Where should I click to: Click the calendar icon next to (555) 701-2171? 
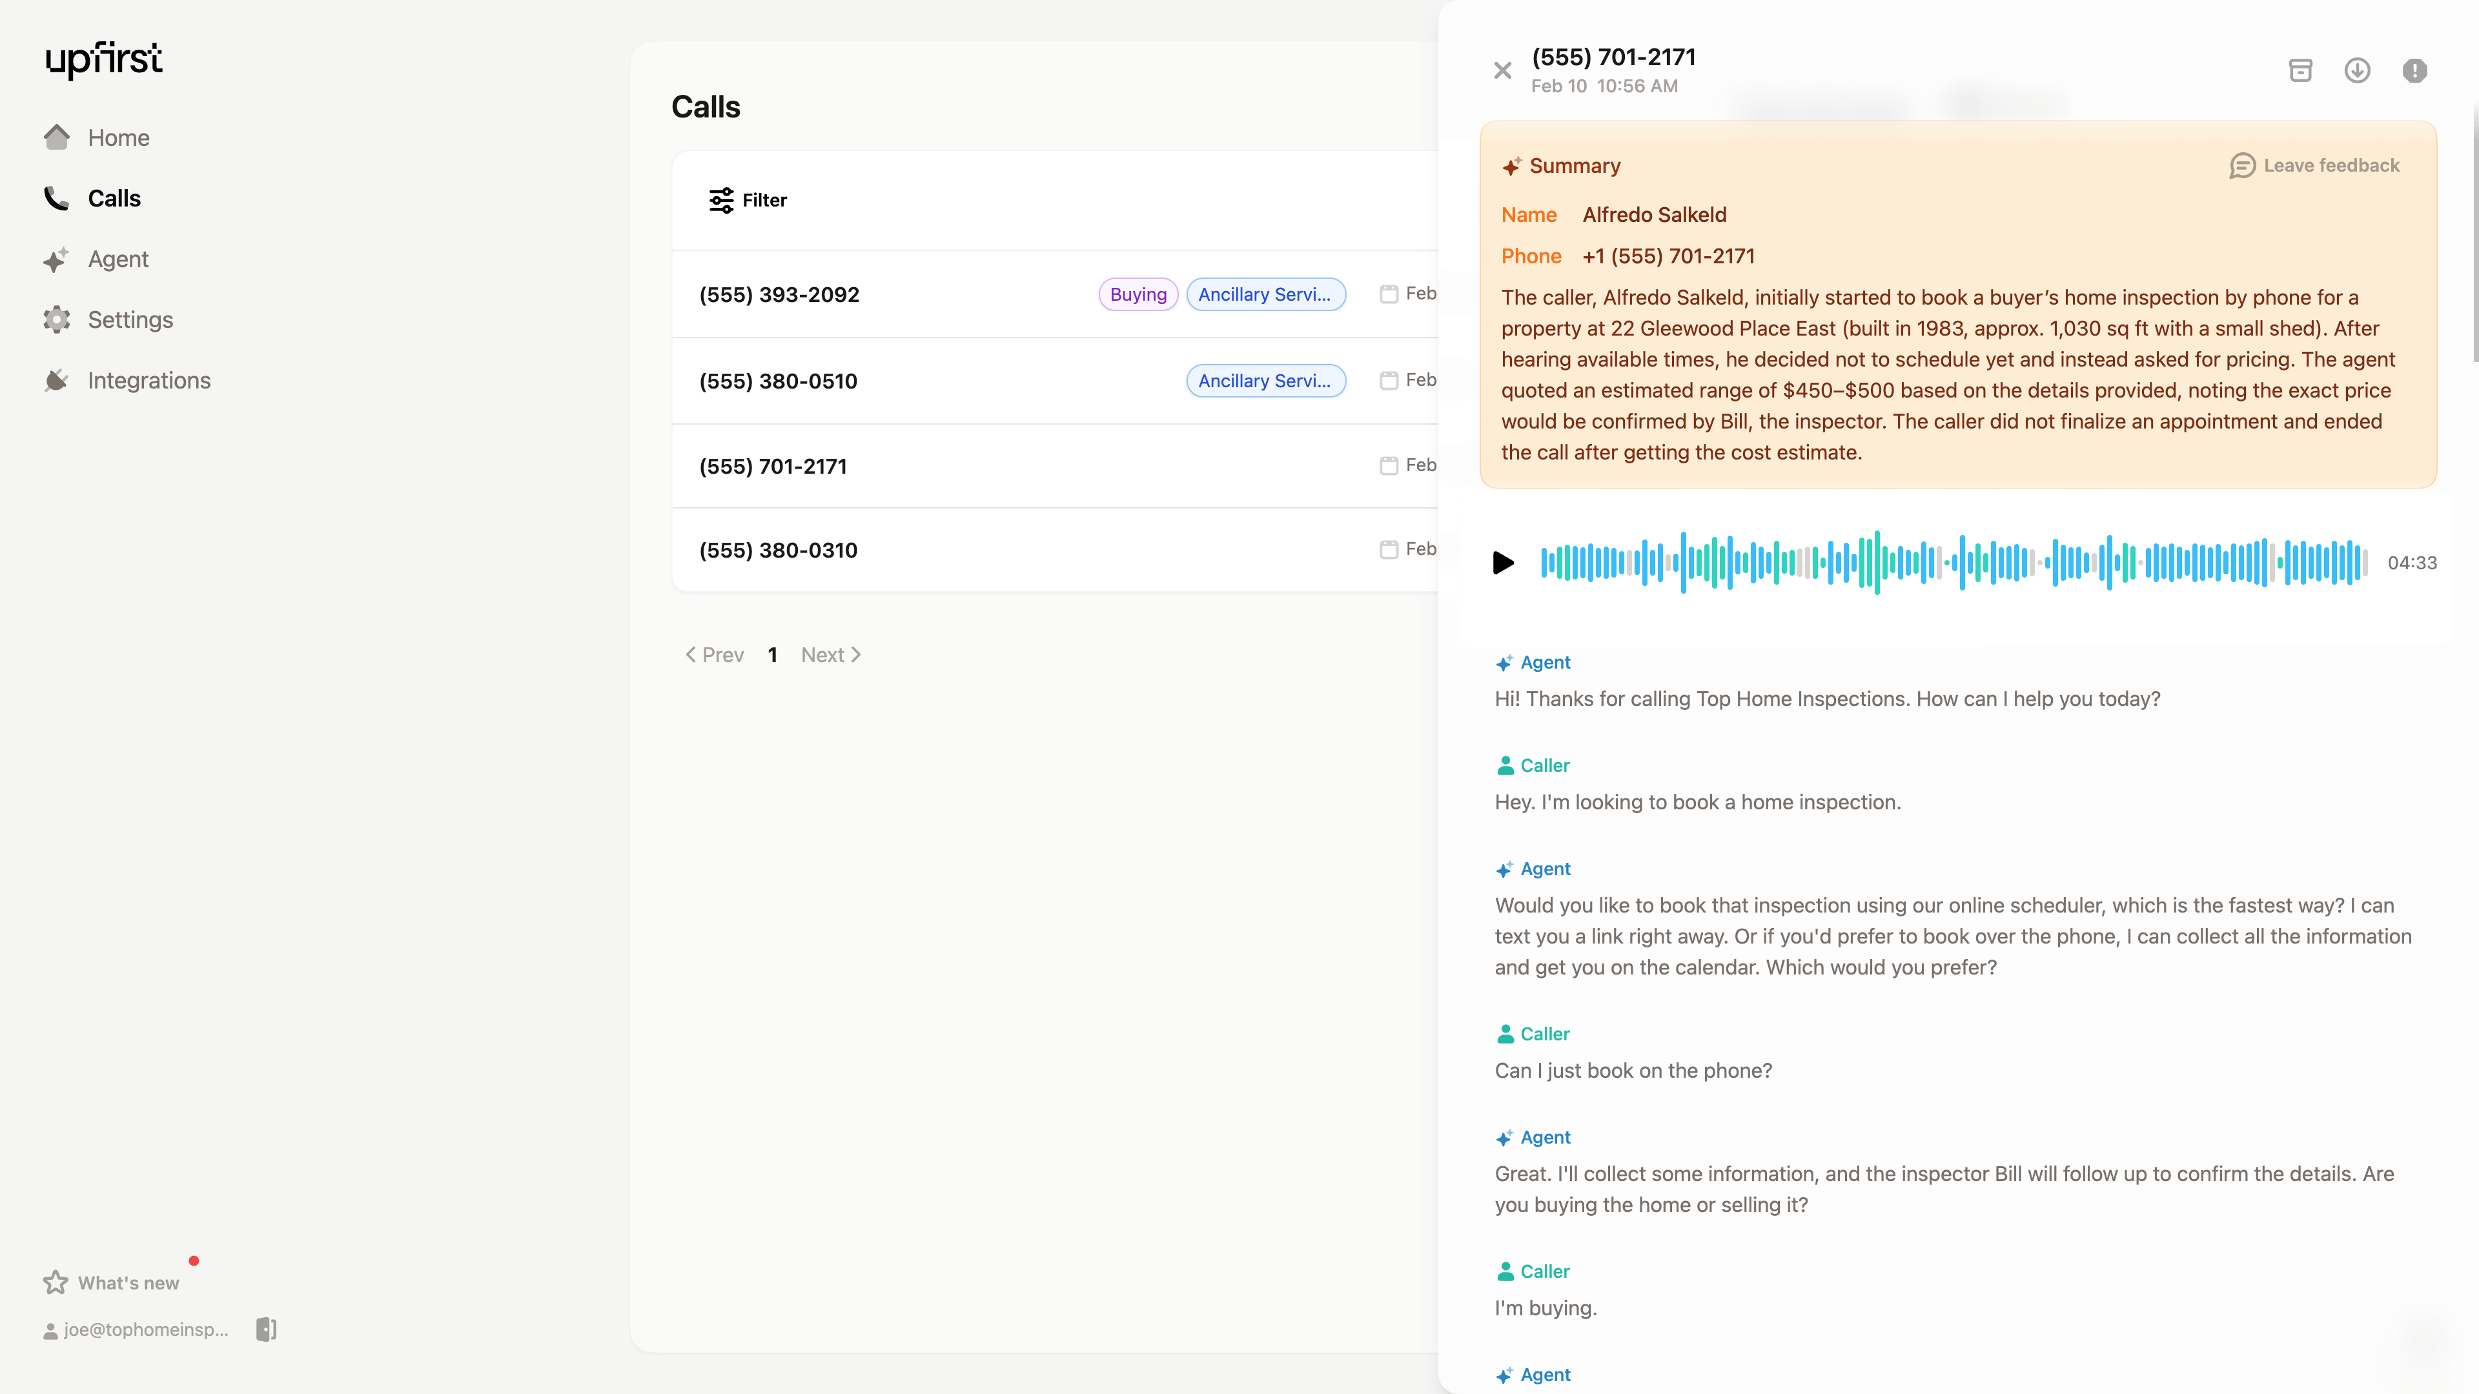[1388, 465]
